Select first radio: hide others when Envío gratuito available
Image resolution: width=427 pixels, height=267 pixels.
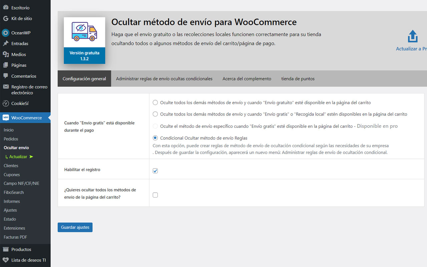click(155, 102)
